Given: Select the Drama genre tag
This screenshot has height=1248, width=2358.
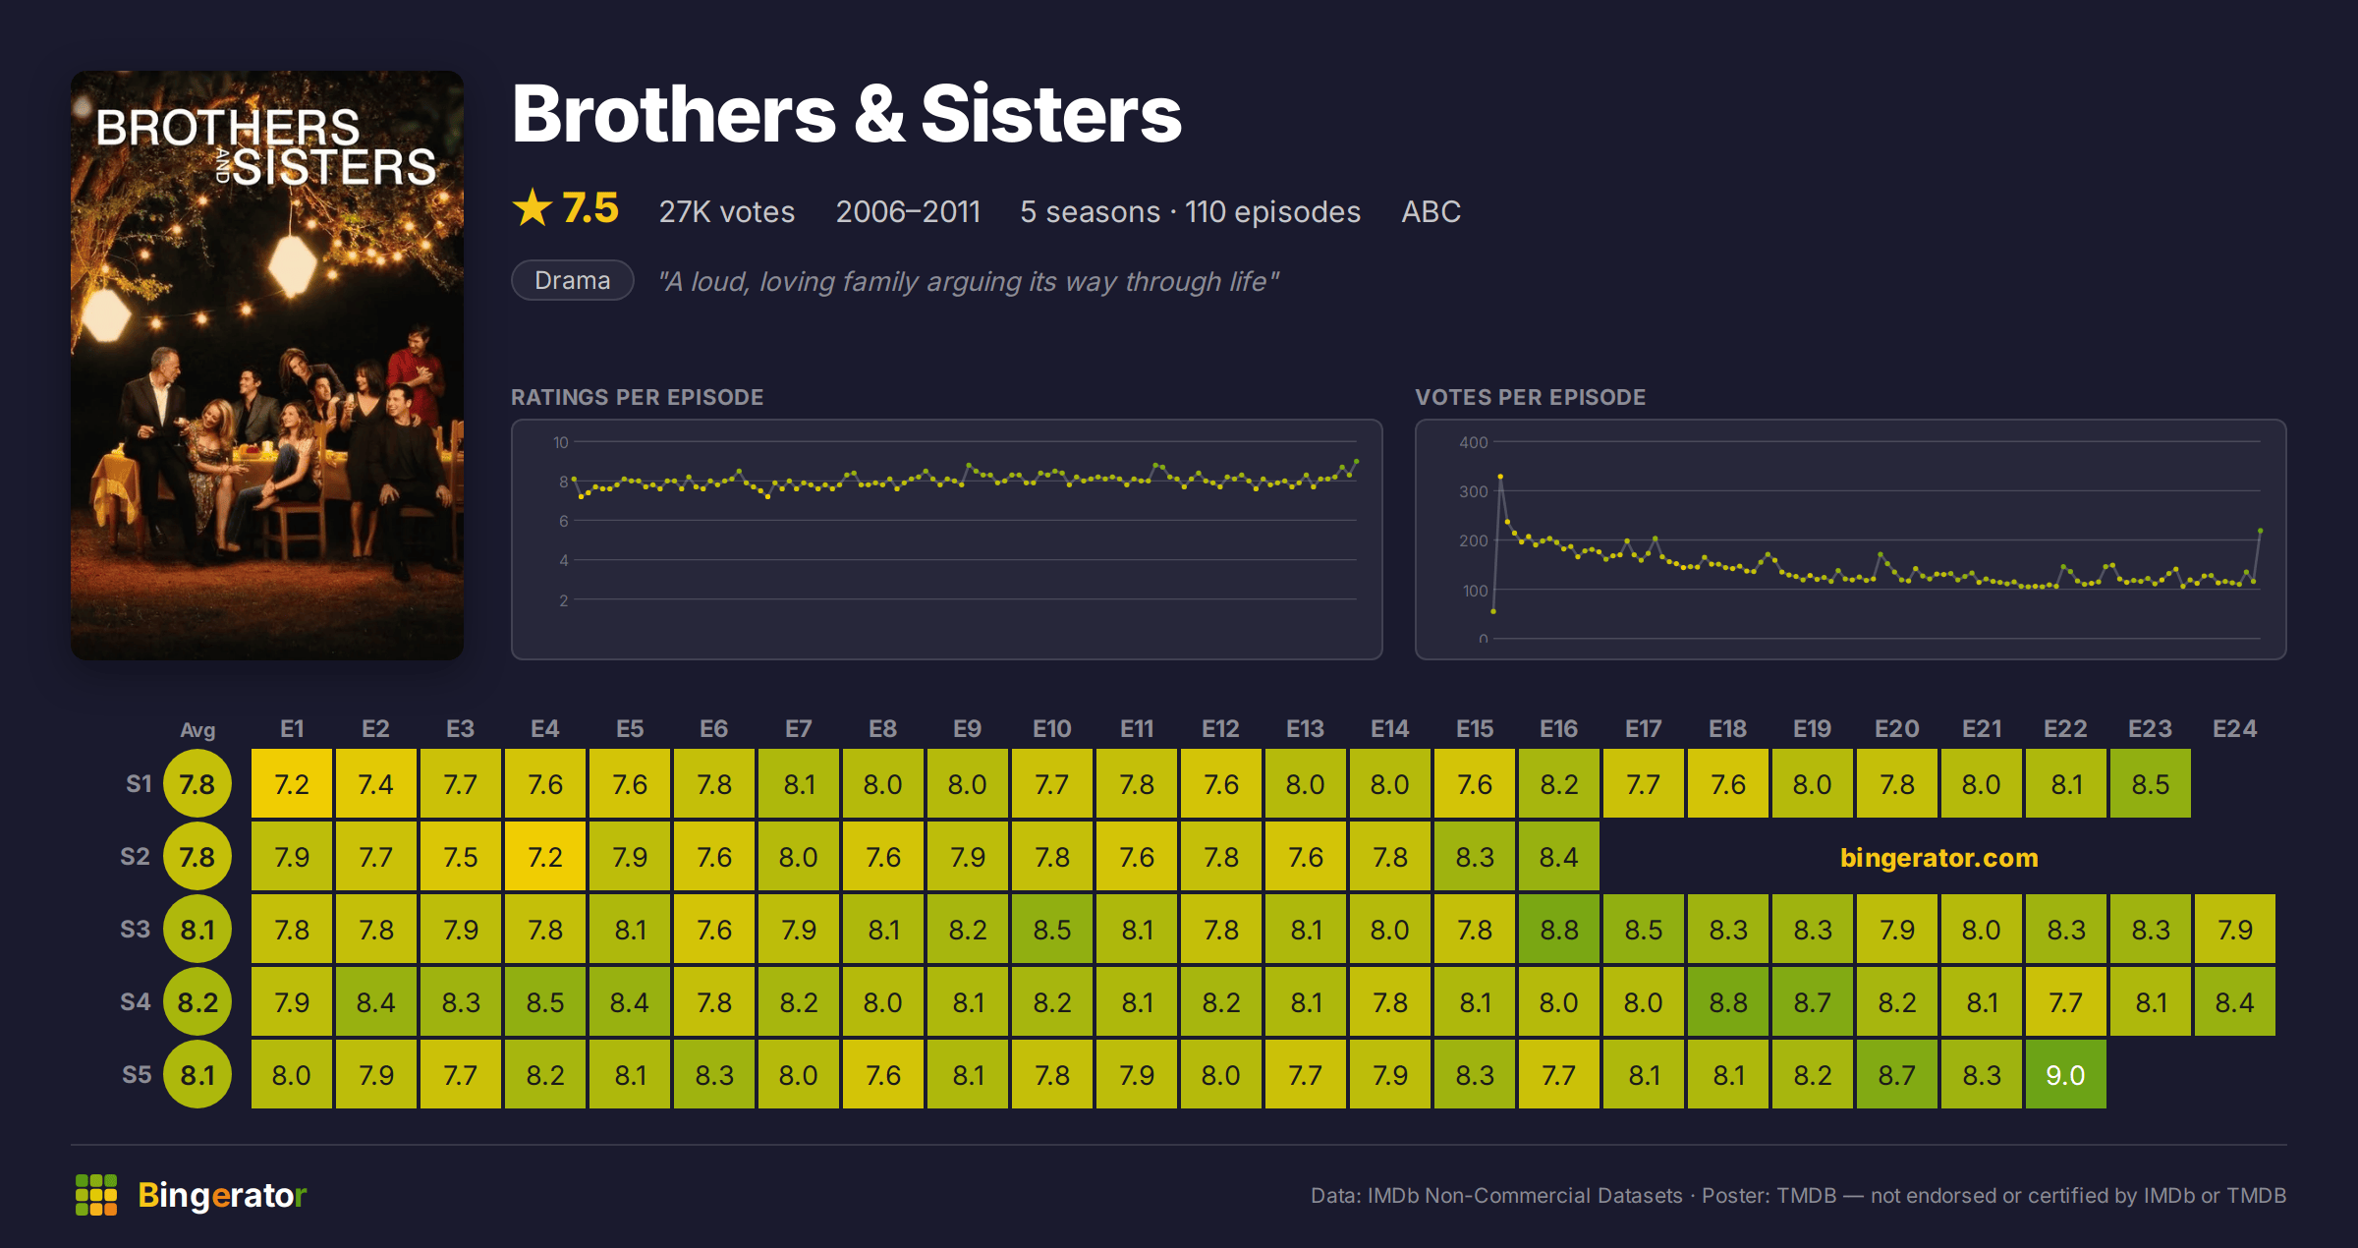Looking at the screenshot, I should [x=573, y=280].
